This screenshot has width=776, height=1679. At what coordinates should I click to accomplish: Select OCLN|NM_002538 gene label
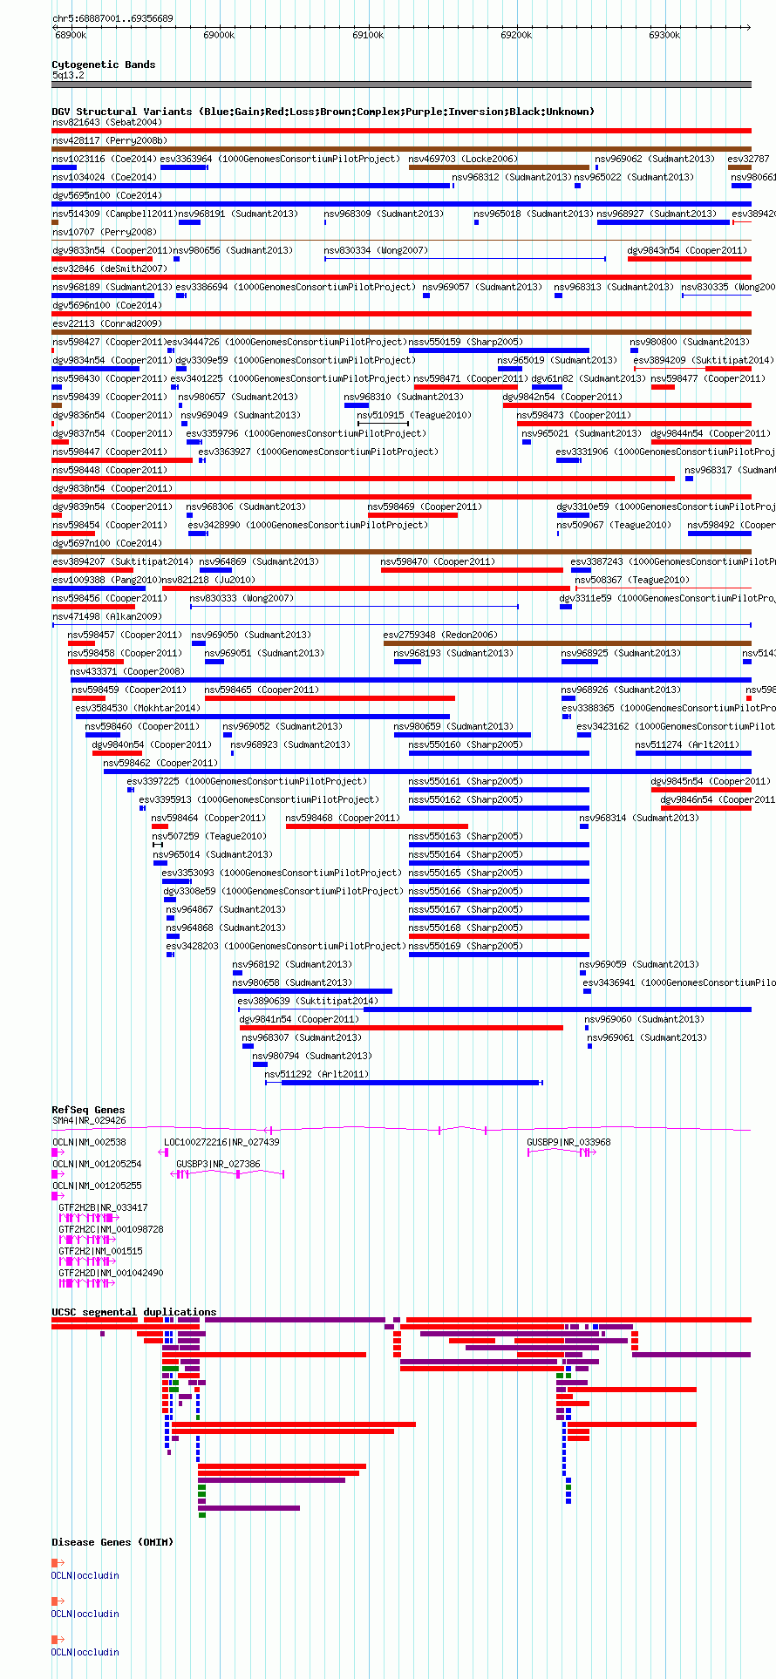89,1142
